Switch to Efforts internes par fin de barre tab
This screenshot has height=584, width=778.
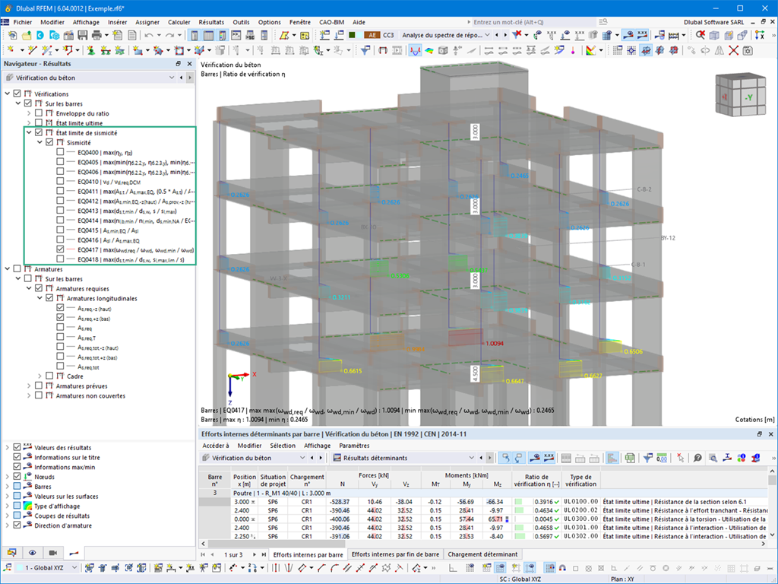tap(395, 554)
